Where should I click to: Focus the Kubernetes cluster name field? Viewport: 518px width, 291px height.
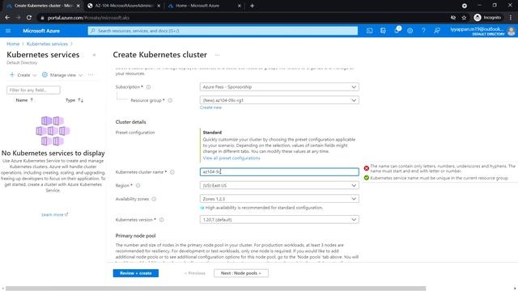[x=279, y=172]
